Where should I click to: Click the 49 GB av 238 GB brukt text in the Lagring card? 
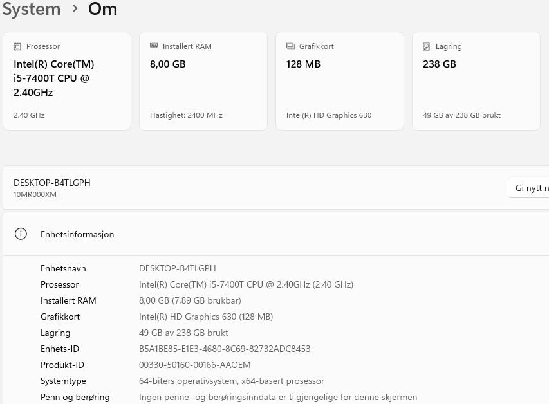point(461,115)
